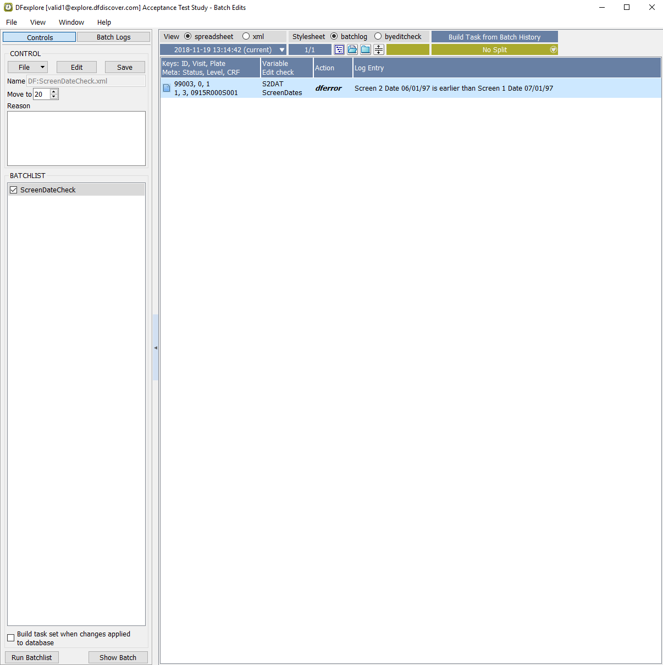Image resolution: width=663 pixels, height=665 pixels.
Task: Click the round arrow icon on No Split
Action: 553,49
